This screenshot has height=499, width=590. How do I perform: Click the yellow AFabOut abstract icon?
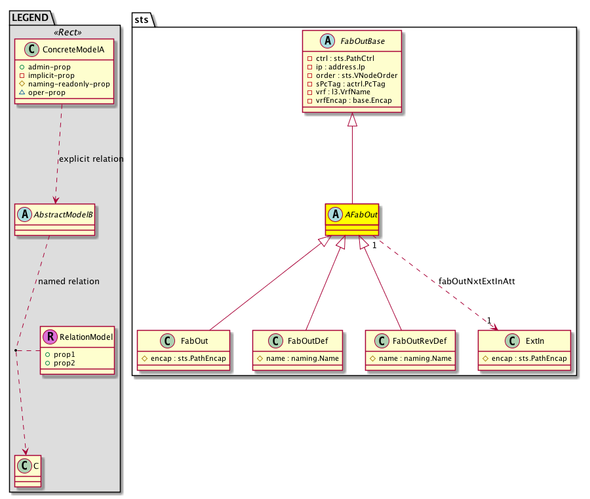(x=336, y=213)
